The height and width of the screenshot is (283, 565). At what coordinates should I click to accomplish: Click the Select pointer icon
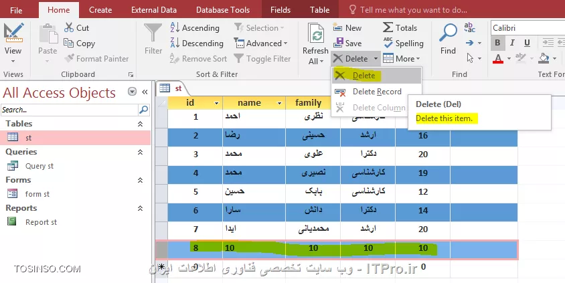pos(470,58)
